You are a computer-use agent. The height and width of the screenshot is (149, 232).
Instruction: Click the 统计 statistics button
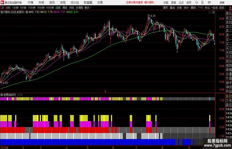click(186, 8)
